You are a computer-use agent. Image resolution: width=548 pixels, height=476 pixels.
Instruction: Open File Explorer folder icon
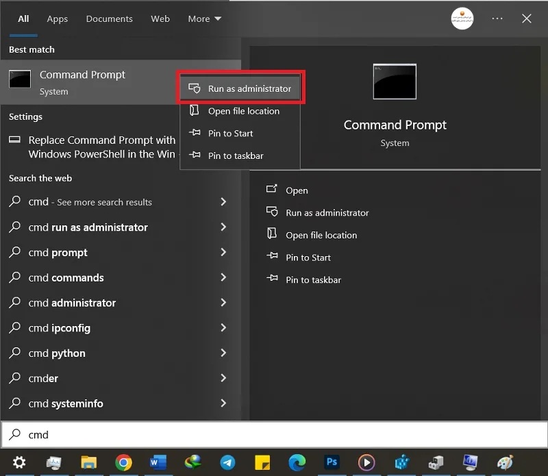89,462
